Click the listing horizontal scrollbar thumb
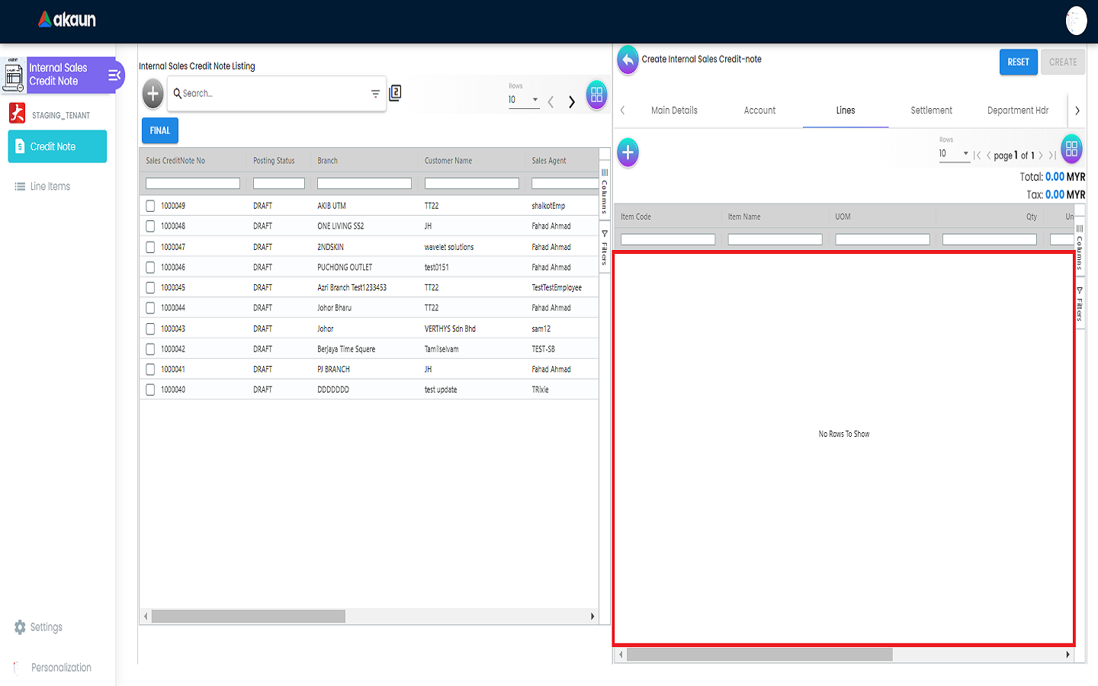1098x686 pixels. click(248, 616)
